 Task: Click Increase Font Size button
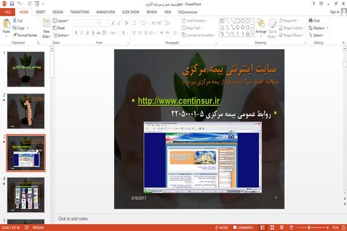click(x=113, y=23)
